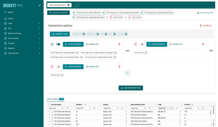218x127 pixels.
Task: Delete the right group with trash icon
Action: (203, 44)
